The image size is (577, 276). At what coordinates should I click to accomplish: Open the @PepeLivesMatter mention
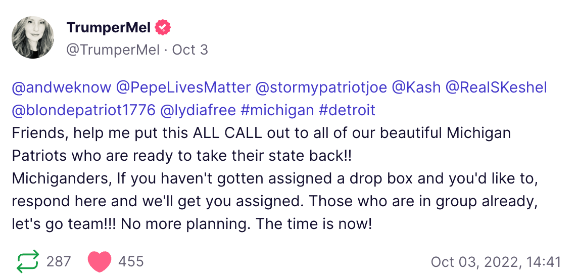pyautogui.click(x=183, y=87)
